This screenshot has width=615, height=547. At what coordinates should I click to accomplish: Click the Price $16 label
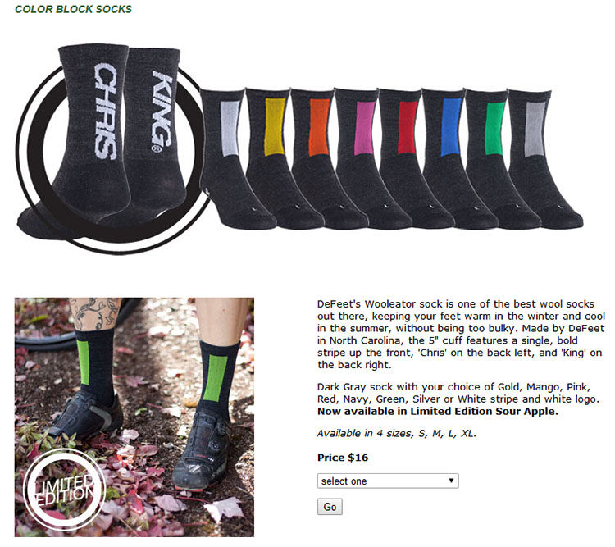[343, 458]
